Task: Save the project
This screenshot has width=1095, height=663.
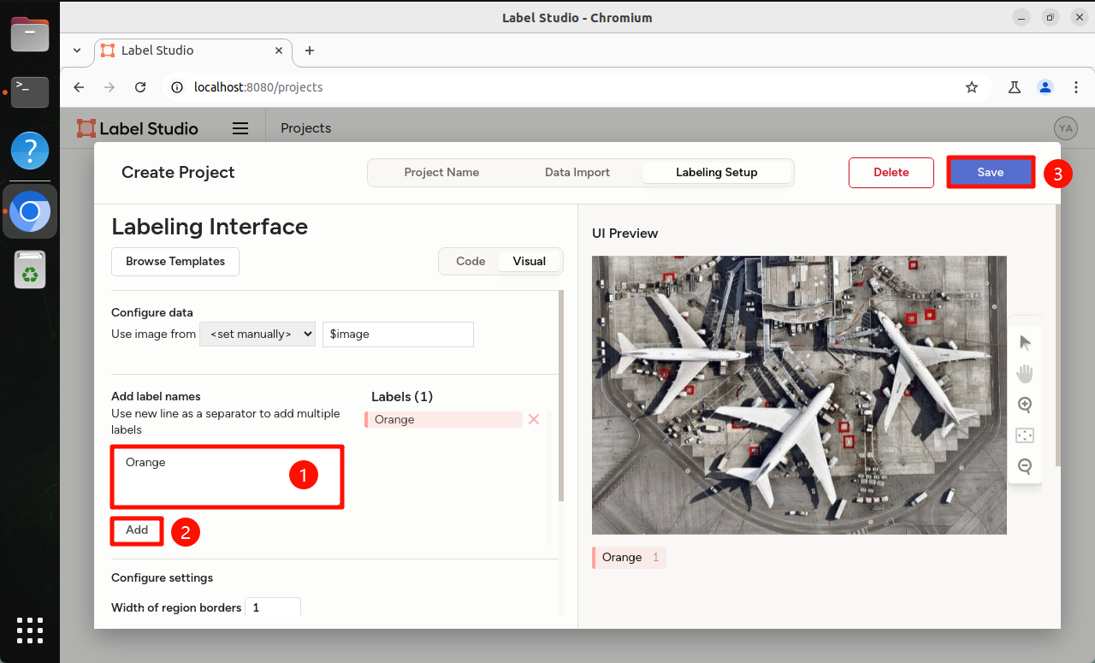Action: coord(991,173)
